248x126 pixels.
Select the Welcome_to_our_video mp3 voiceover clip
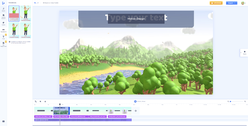tap(43, 116)
